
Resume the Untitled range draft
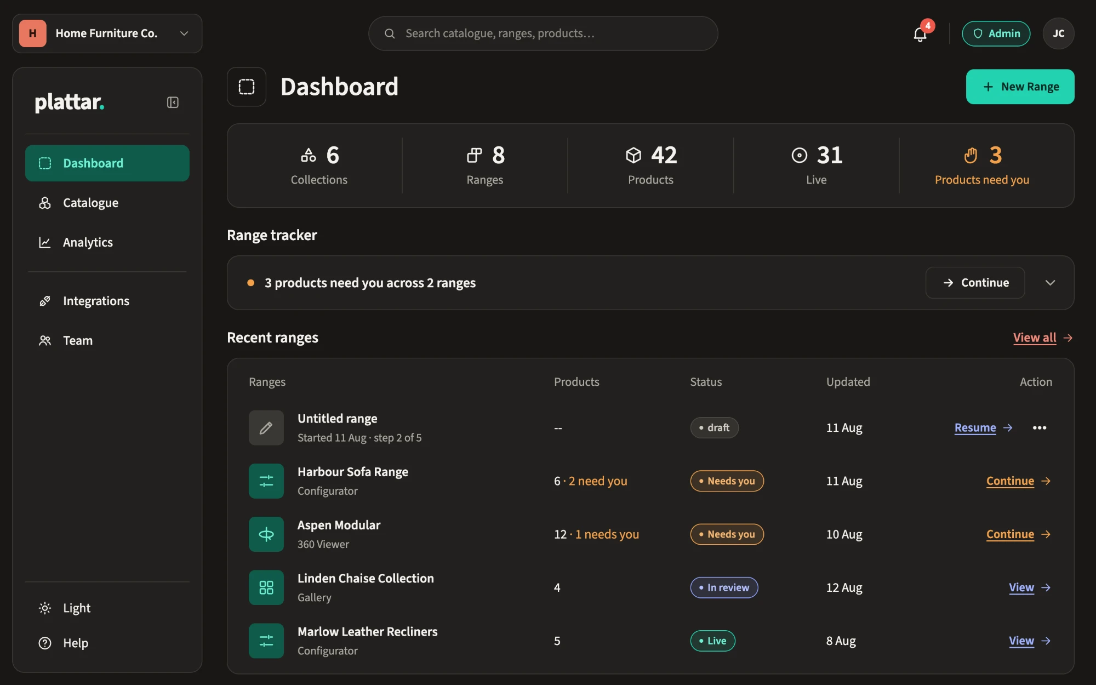point(975,427)
